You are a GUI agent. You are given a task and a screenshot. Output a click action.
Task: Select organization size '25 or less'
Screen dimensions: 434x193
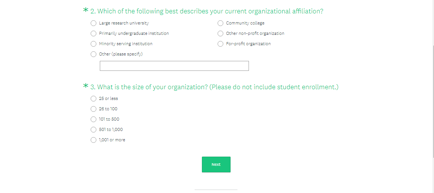tap(94, 99)
